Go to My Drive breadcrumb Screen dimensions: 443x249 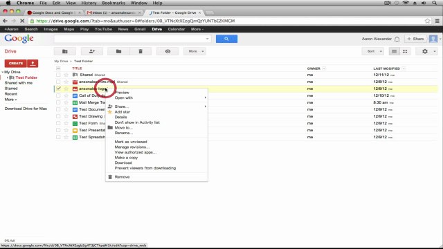click(x=61, y=62)
